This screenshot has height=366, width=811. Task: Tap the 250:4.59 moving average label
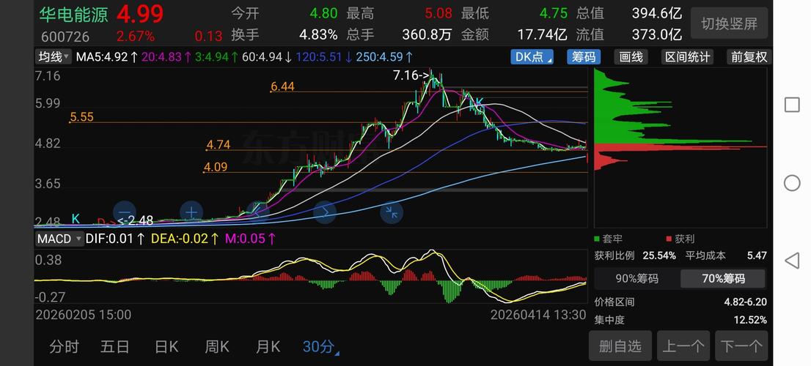[x=384, y=57]
